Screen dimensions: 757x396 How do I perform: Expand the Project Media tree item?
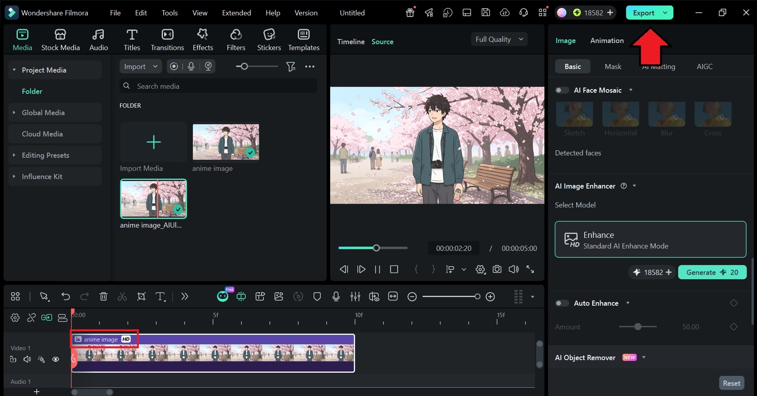[x=14, y=70]
